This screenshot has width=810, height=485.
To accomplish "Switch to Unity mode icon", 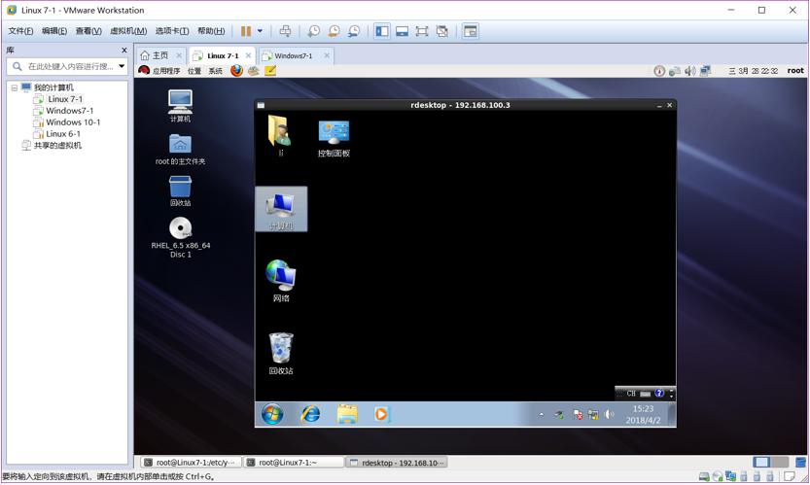I will tap(442, 31).
